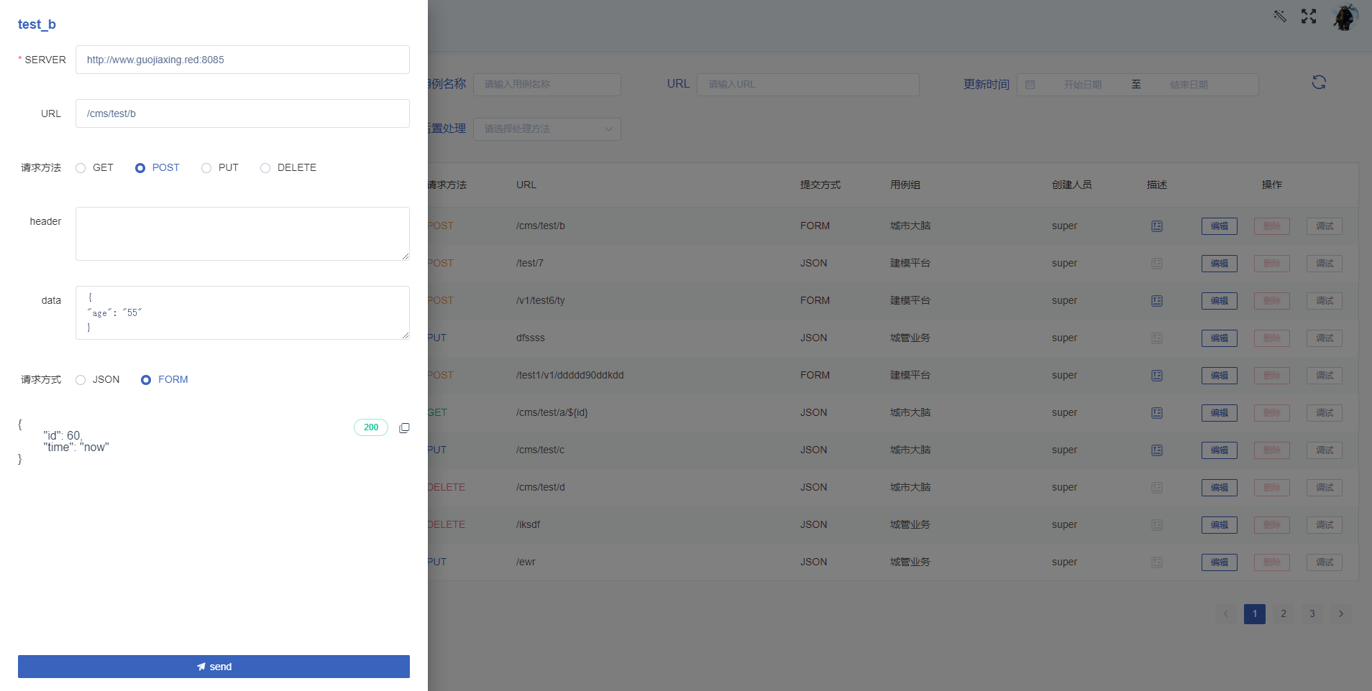
Task: Click the refresh icon above the table
Action: 1320,82
